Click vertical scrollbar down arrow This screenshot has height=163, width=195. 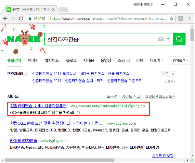click(x=192, y=156)
